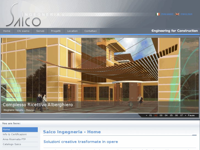Open the Chi siamo menu item
This screenshot has width=200, height=150.
(x=23, y=31)
